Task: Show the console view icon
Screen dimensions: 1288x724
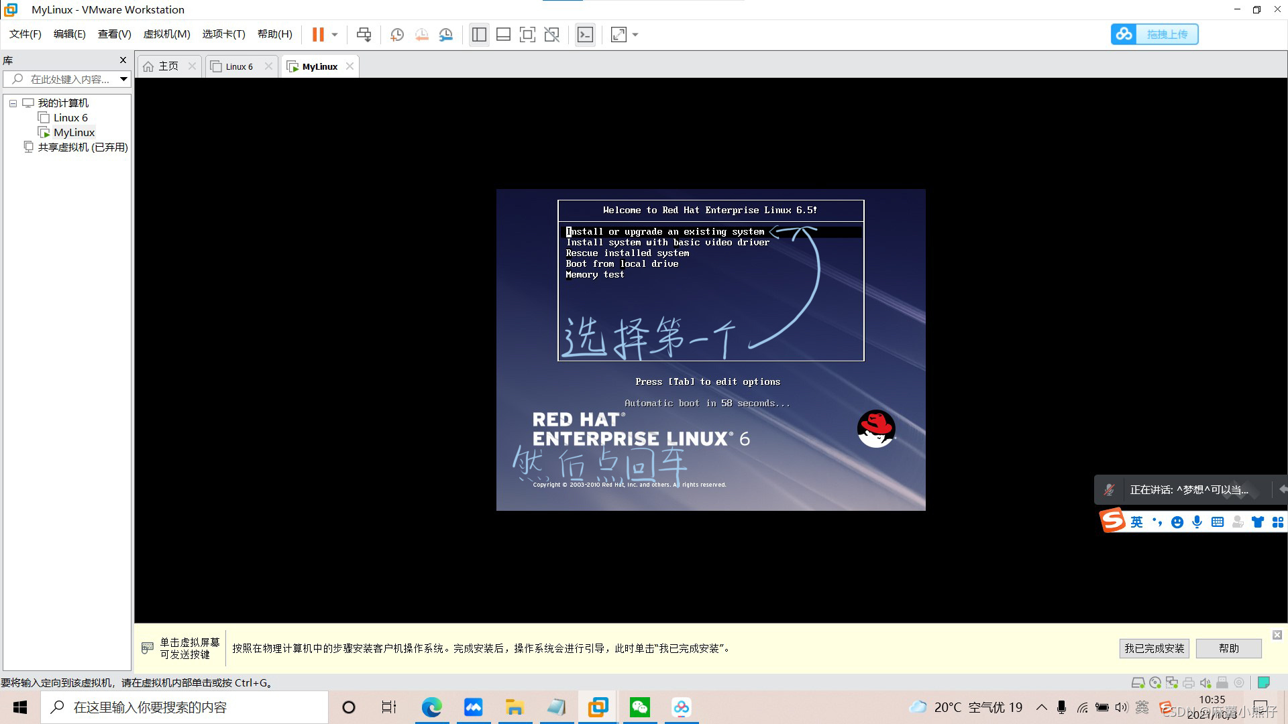Action: click(x=585, y=34)
